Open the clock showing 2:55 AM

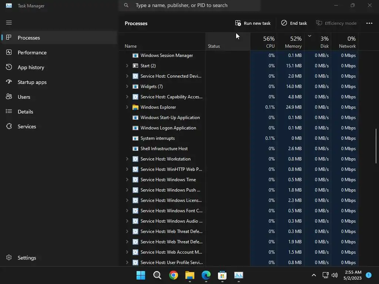coord(353,275)
